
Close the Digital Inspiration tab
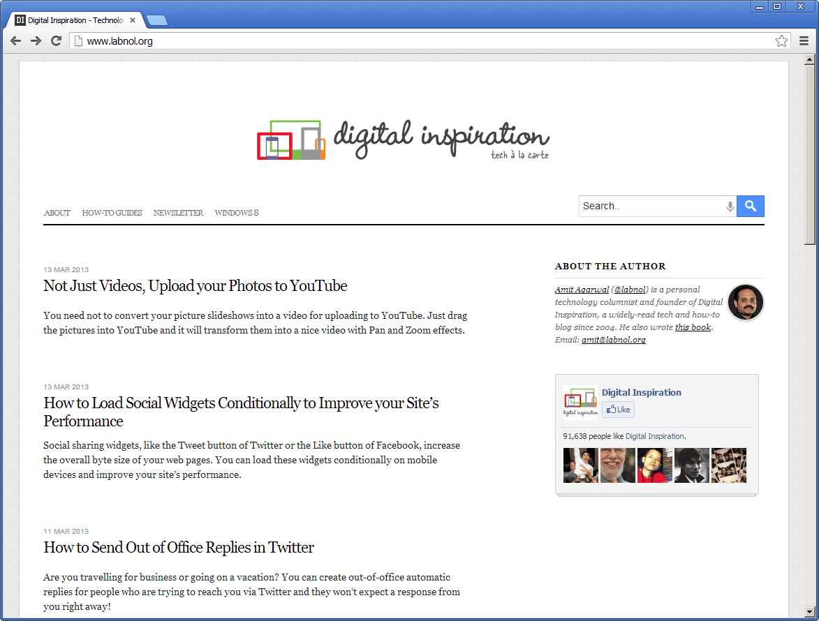133,20
